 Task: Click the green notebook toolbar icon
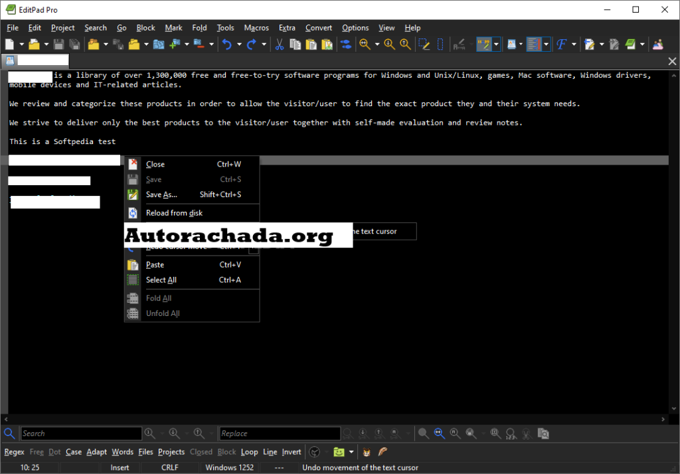[630, 44]
